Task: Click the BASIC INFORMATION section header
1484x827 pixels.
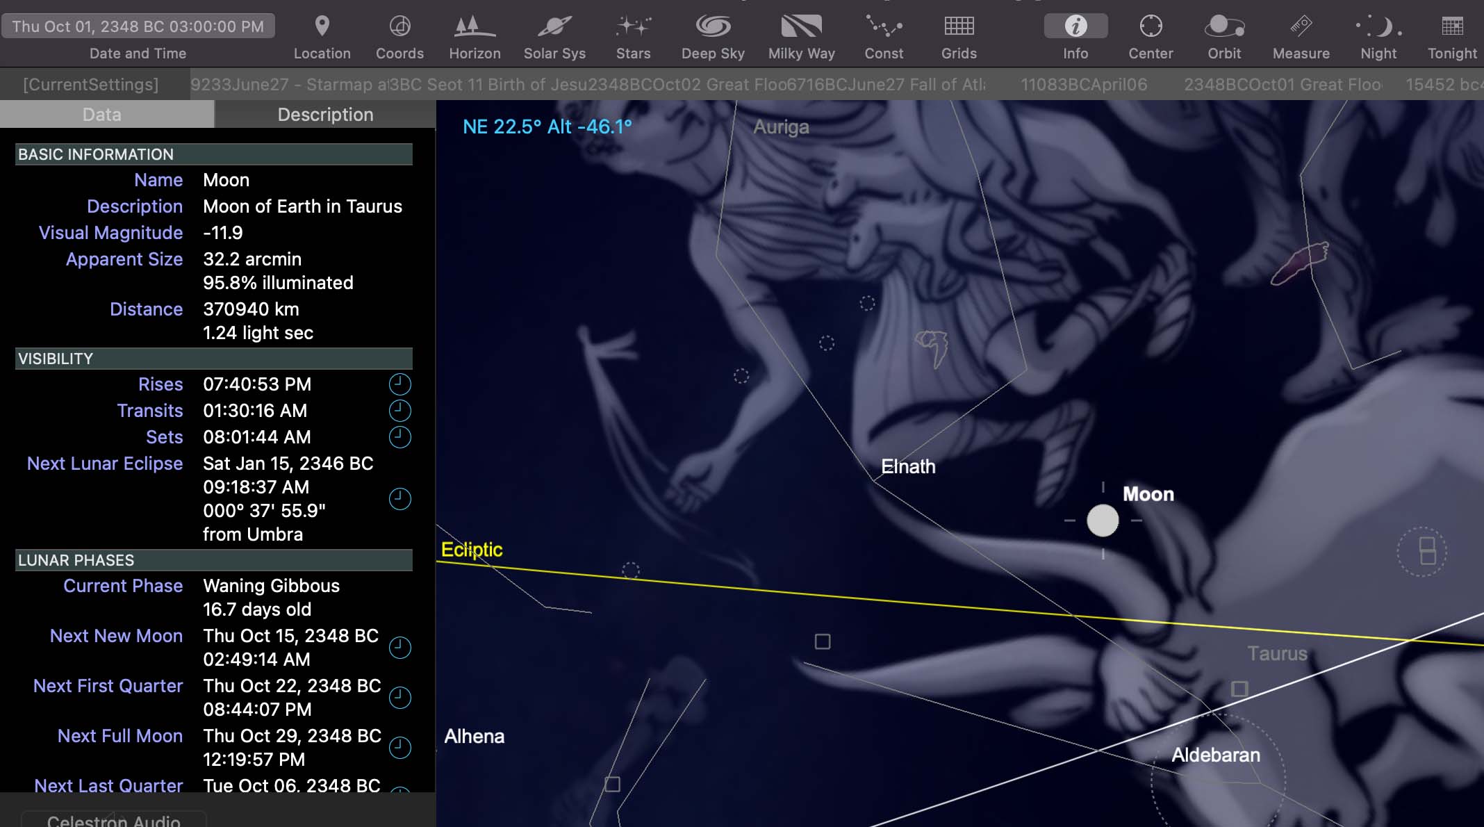Action: click(214, 154)
